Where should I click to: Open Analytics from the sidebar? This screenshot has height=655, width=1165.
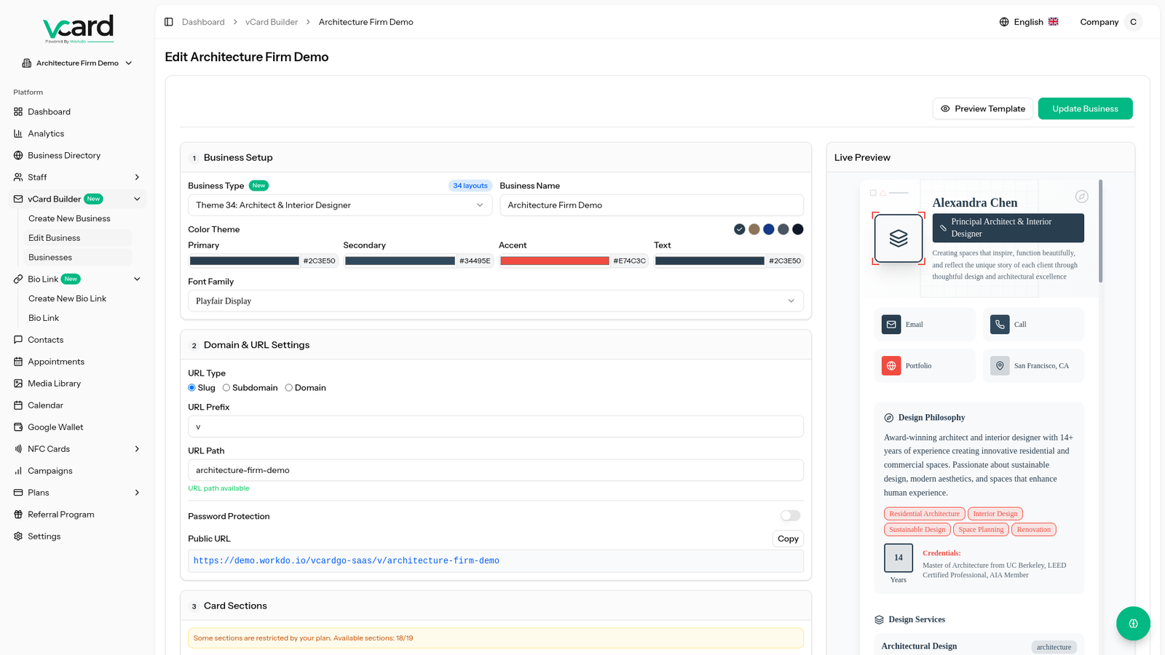tap(46, 134)
